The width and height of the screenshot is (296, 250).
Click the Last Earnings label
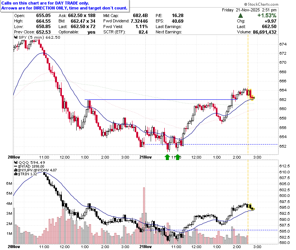pyautogui.click(x=168, y=27)
